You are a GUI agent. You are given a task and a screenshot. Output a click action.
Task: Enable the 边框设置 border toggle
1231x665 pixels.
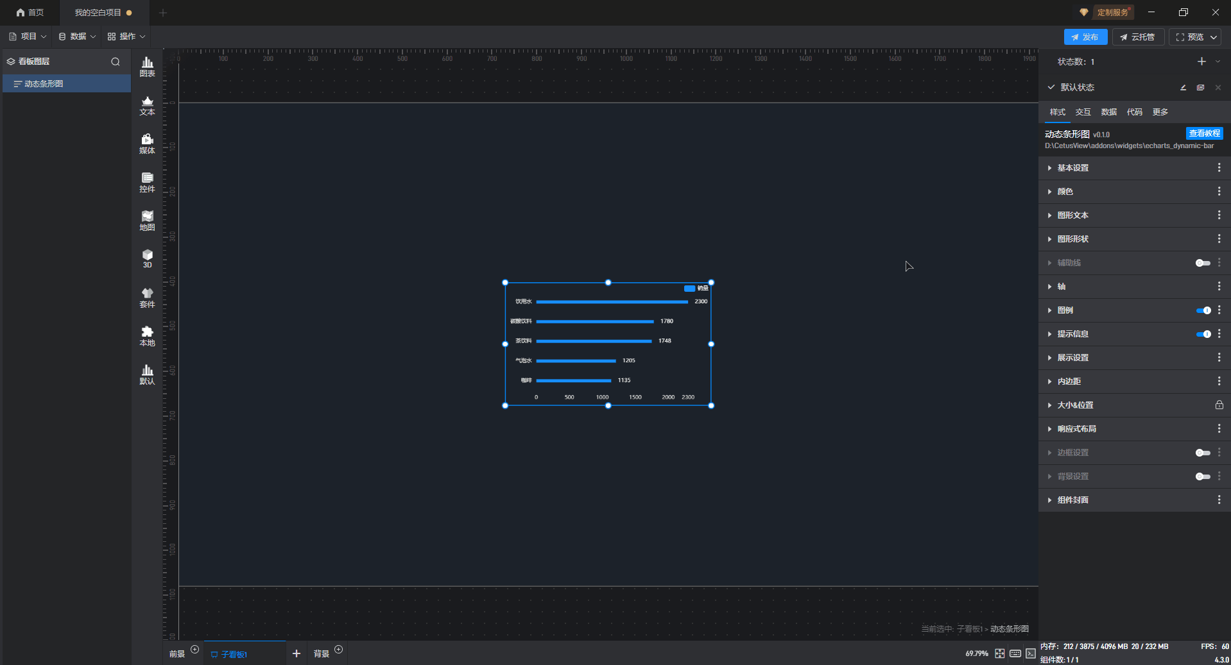coord(1203,453)
